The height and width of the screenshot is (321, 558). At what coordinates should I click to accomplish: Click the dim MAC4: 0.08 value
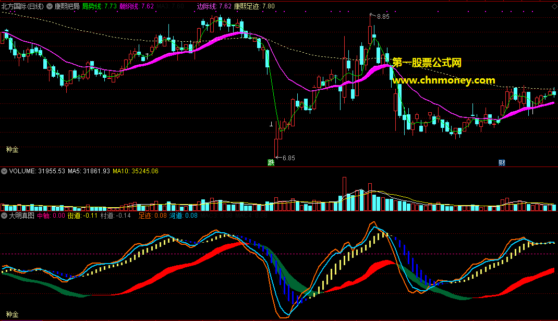[251, 216]
